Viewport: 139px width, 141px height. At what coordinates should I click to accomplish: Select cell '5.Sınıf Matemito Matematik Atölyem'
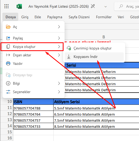pos(96,108)
